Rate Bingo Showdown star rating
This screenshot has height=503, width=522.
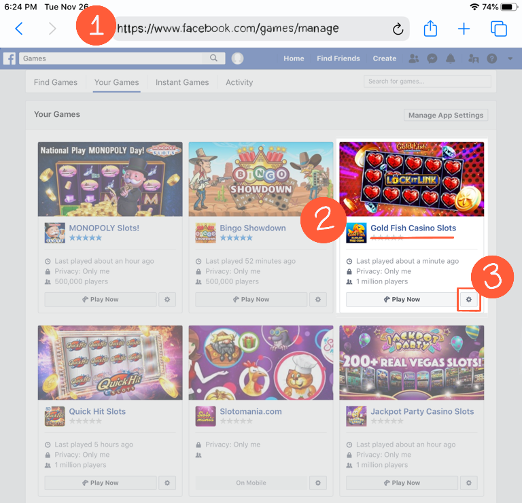tap(236, 238)
